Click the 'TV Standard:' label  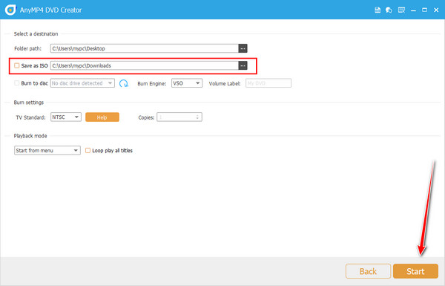click(30, 117)
